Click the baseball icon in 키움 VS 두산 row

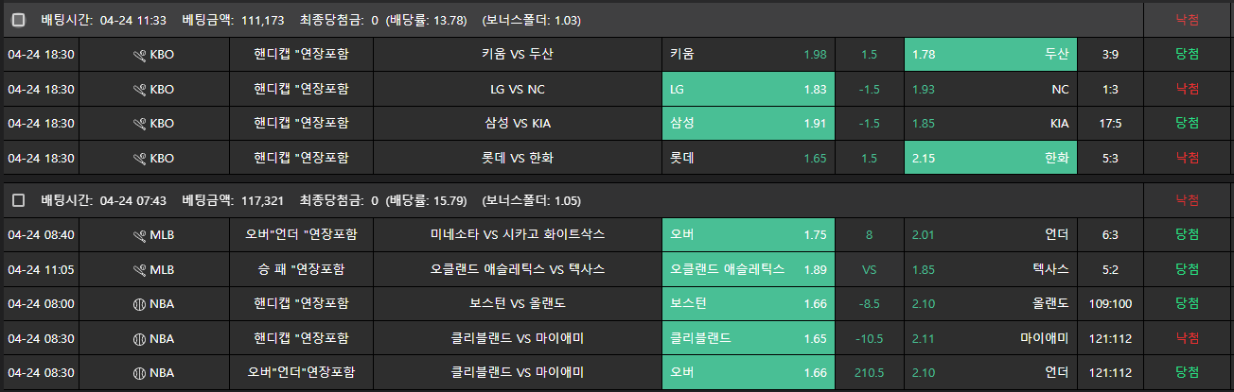tap(140, 55)
